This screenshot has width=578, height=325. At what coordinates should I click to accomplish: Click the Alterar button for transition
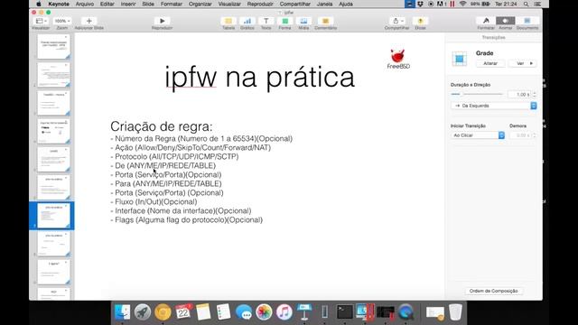pos(490,63)
